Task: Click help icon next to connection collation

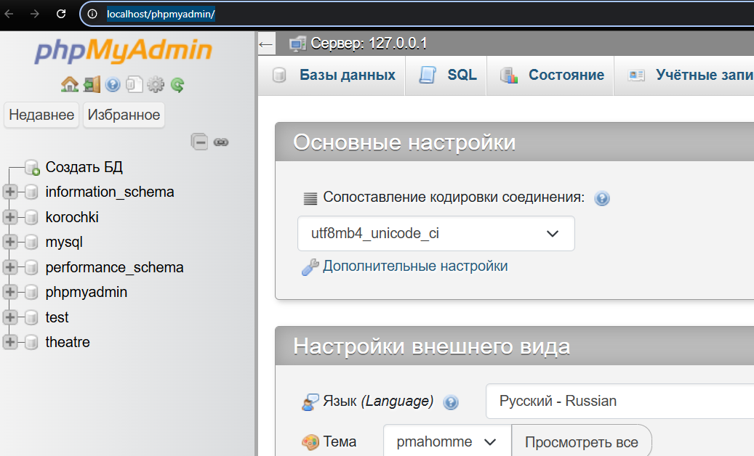Action: coord(601,198)
